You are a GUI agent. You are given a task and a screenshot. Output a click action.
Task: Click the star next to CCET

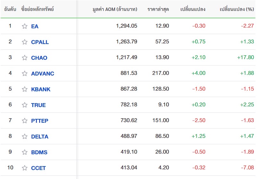[25, 168]
